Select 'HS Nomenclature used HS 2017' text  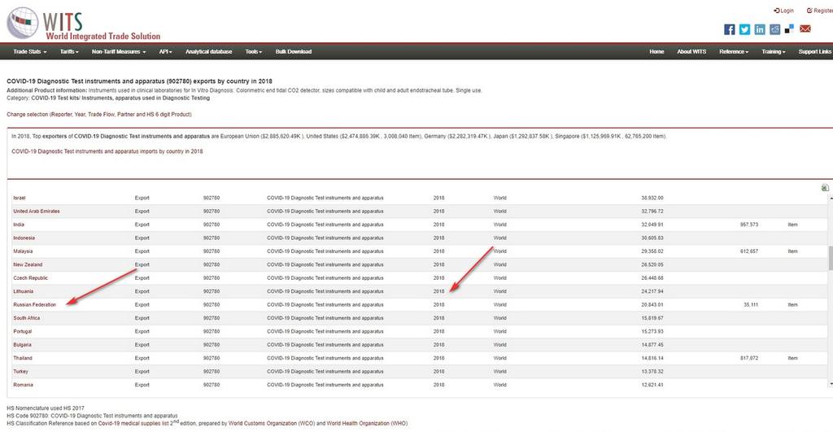pos(46,408)
